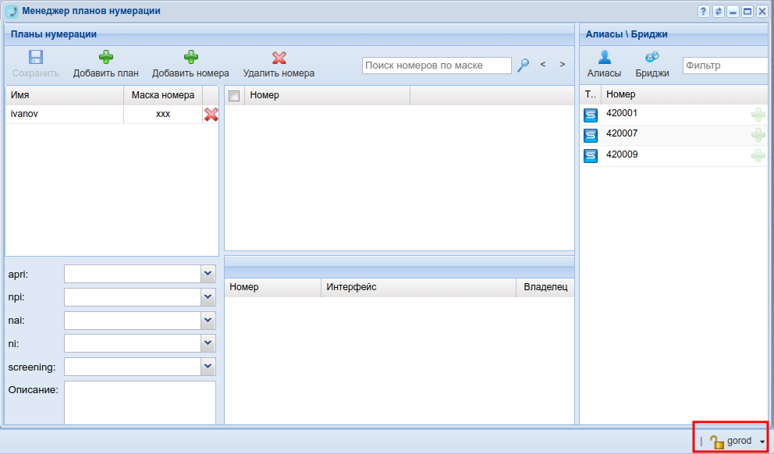Select alias number 420007
Screen dimensions: 774x454
622,133
